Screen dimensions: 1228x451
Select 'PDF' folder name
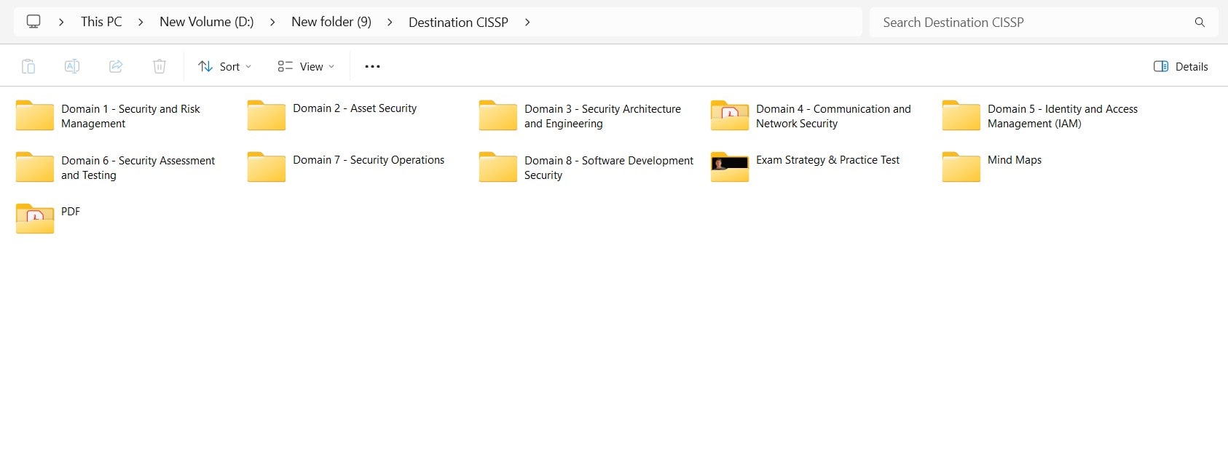point(71,212)
